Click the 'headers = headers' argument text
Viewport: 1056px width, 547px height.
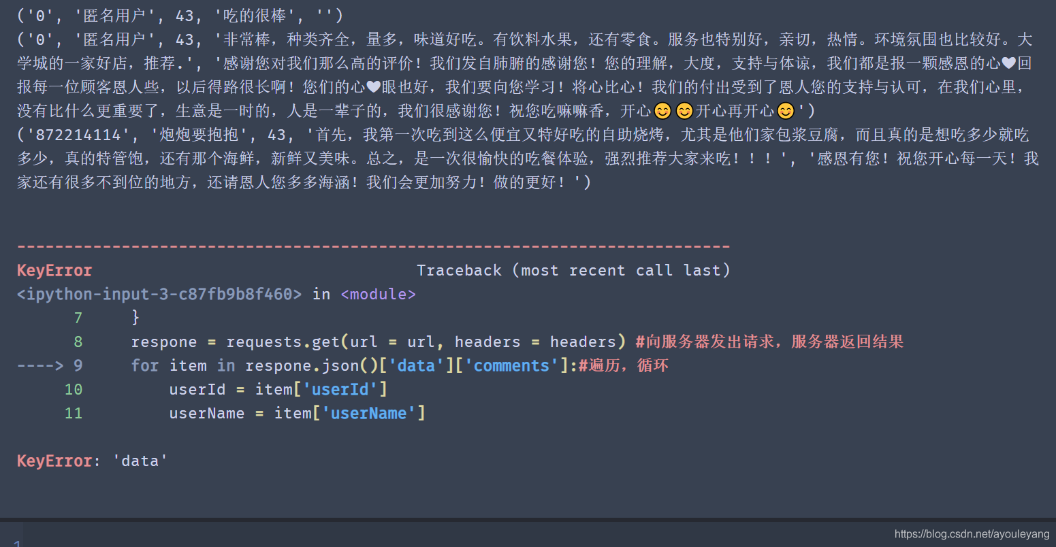click(x=535, y=342)
